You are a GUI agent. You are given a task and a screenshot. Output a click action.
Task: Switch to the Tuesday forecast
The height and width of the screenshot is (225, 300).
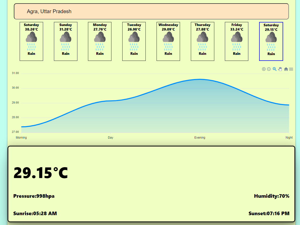tap(134, 41)
